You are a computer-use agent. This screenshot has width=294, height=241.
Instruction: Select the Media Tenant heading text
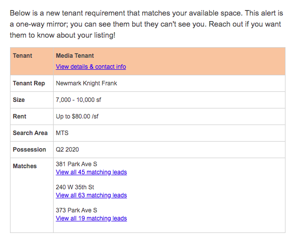coord(75,56)
